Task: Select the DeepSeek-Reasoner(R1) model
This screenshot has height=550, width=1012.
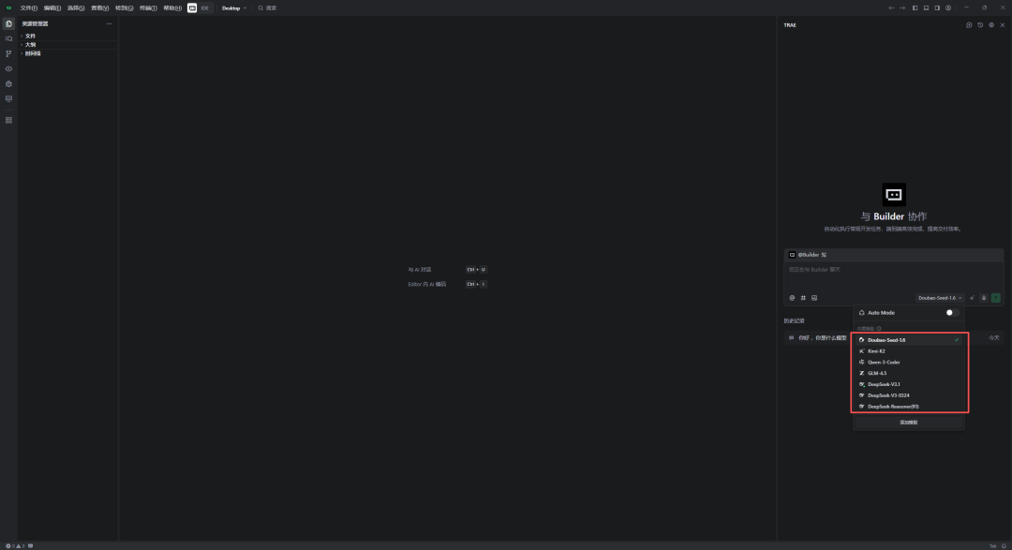Action: click(909, 407)
